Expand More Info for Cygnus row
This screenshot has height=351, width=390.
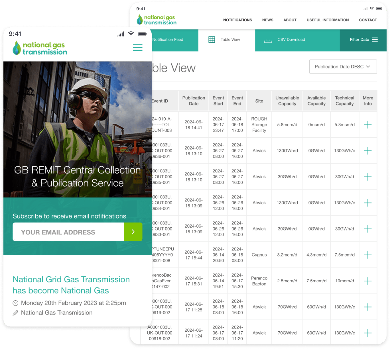tap(368, 255)
